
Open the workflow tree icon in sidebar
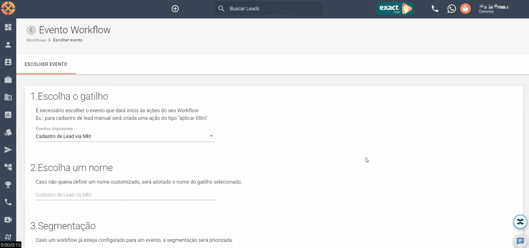(x=8, y=167)
